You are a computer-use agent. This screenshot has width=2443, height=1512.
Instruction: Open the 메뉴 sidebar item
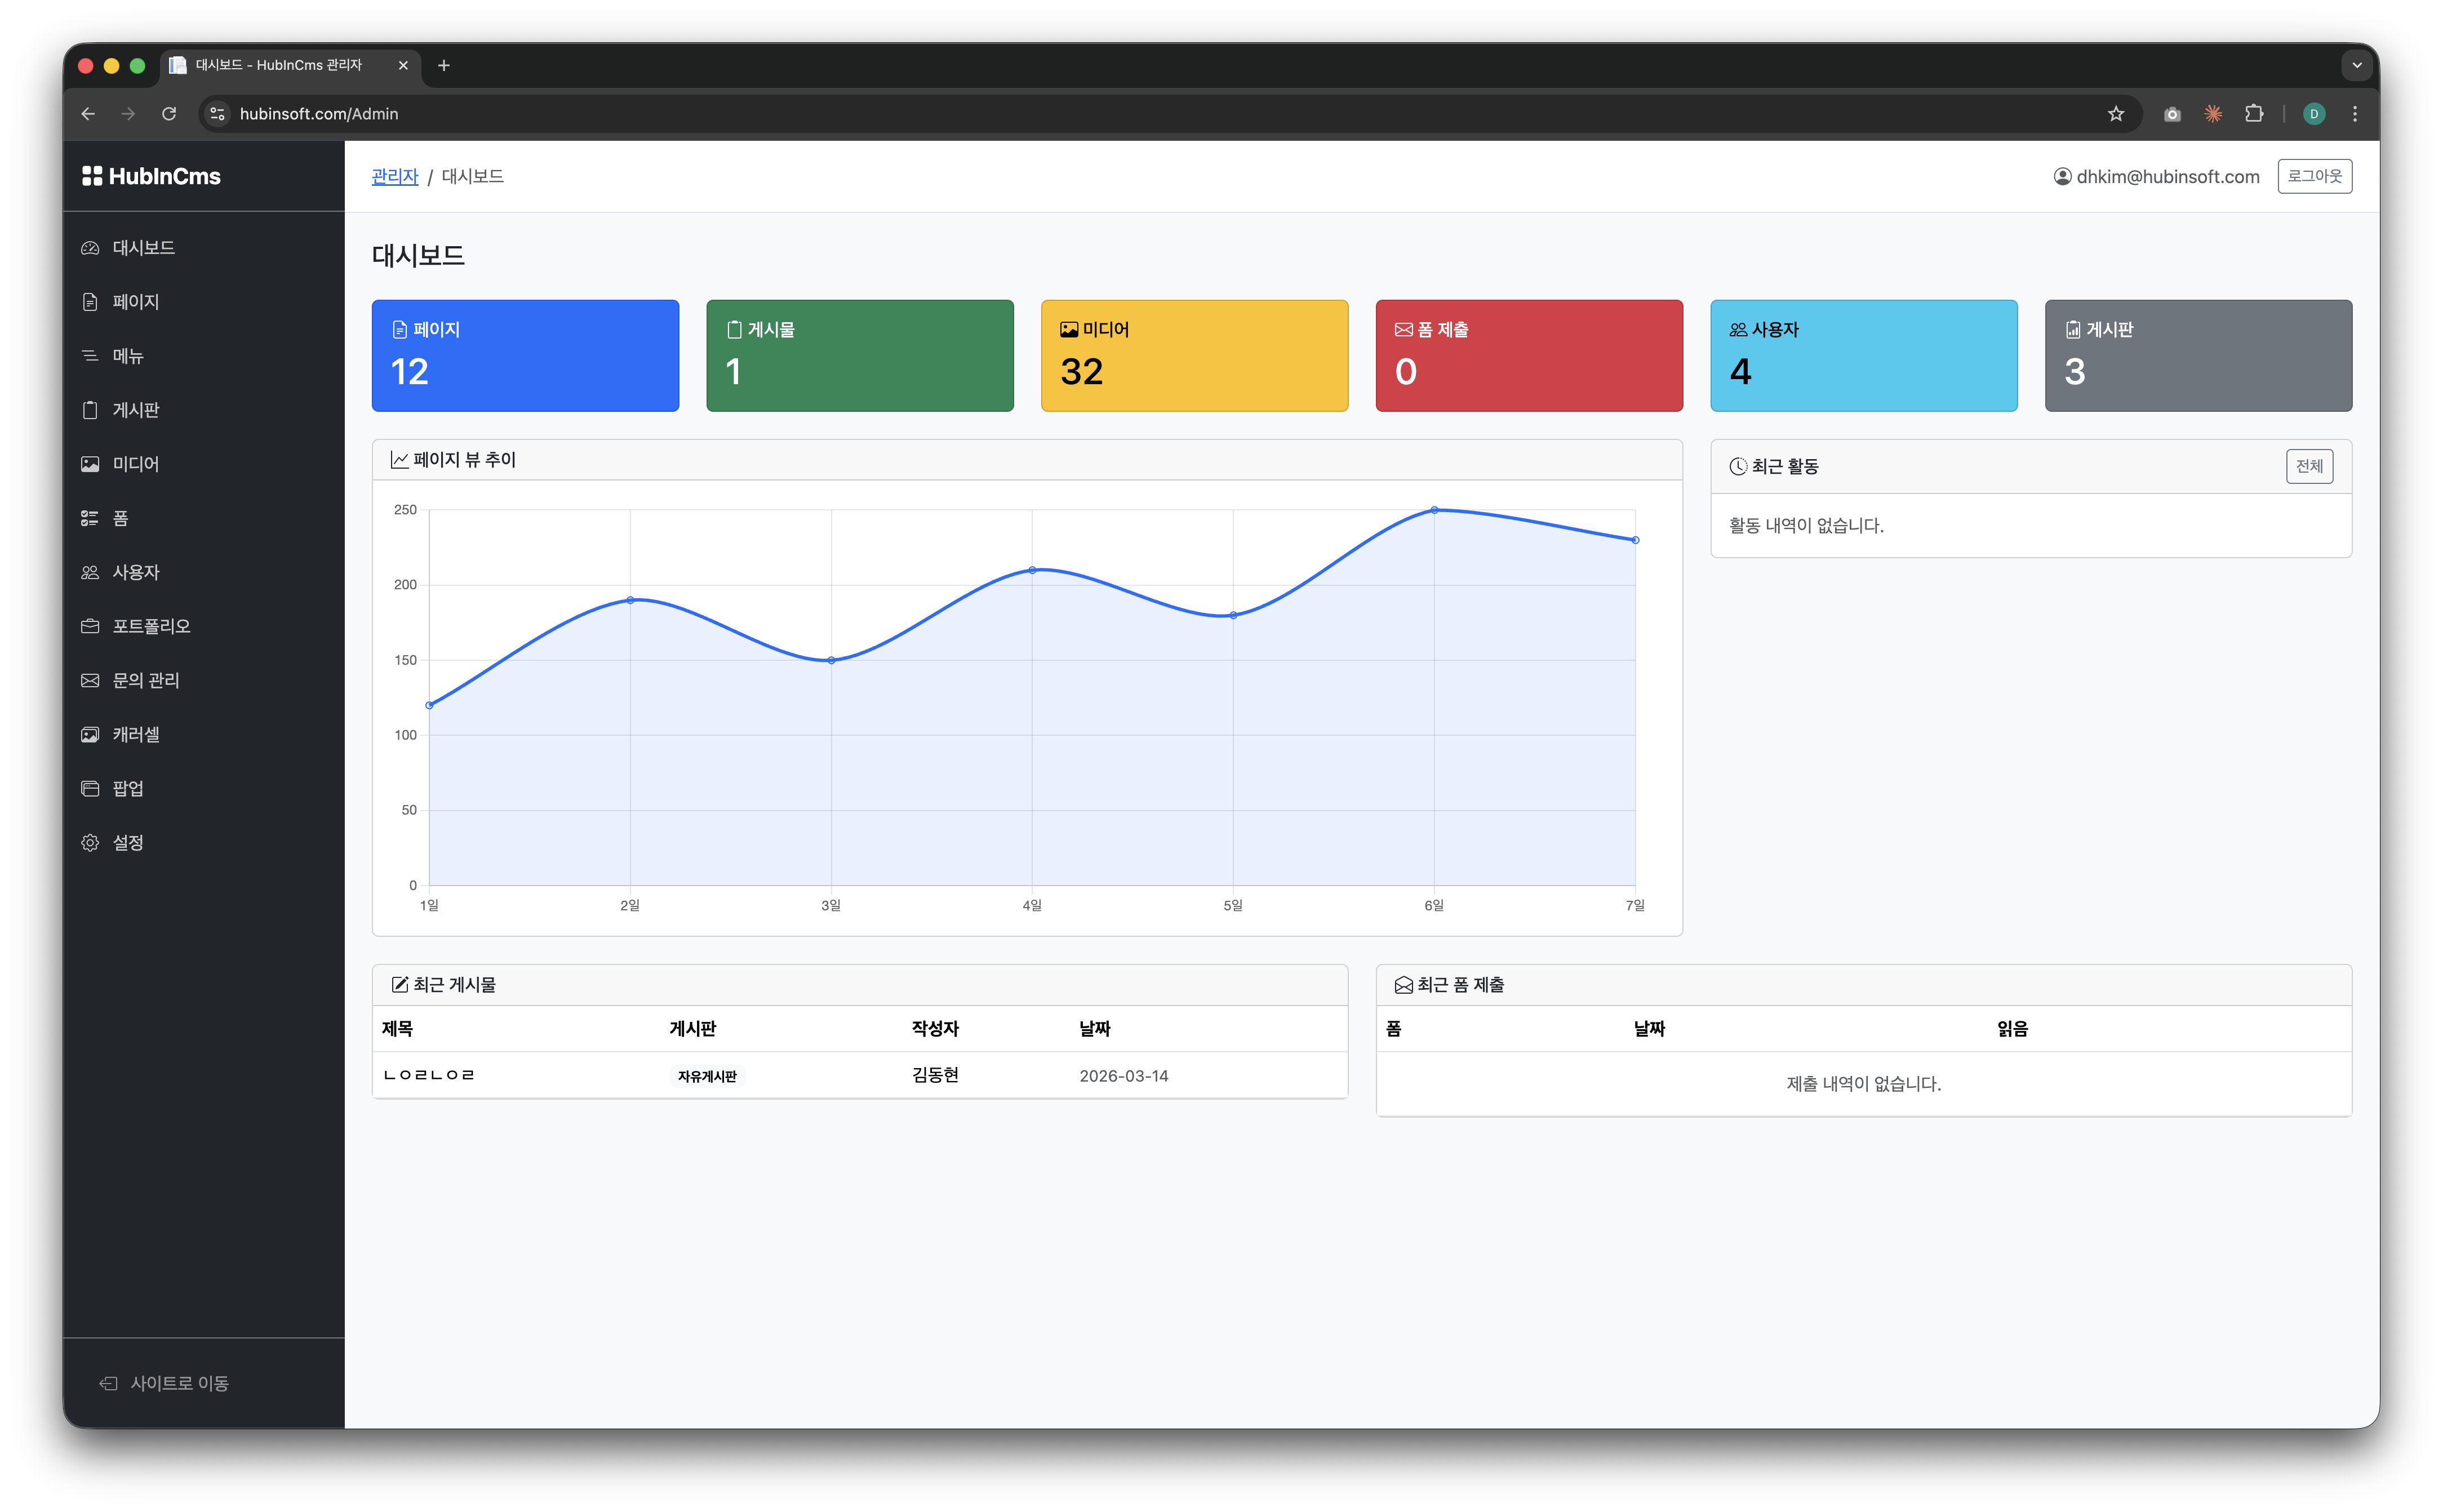(x=128, y=356)
